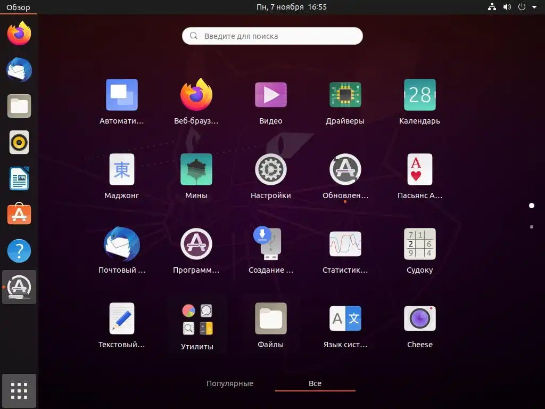This screenshot has width=545, height=409.
Task: Open the clock menu Пн, 7 ноября 16:55
Action: 291,7
